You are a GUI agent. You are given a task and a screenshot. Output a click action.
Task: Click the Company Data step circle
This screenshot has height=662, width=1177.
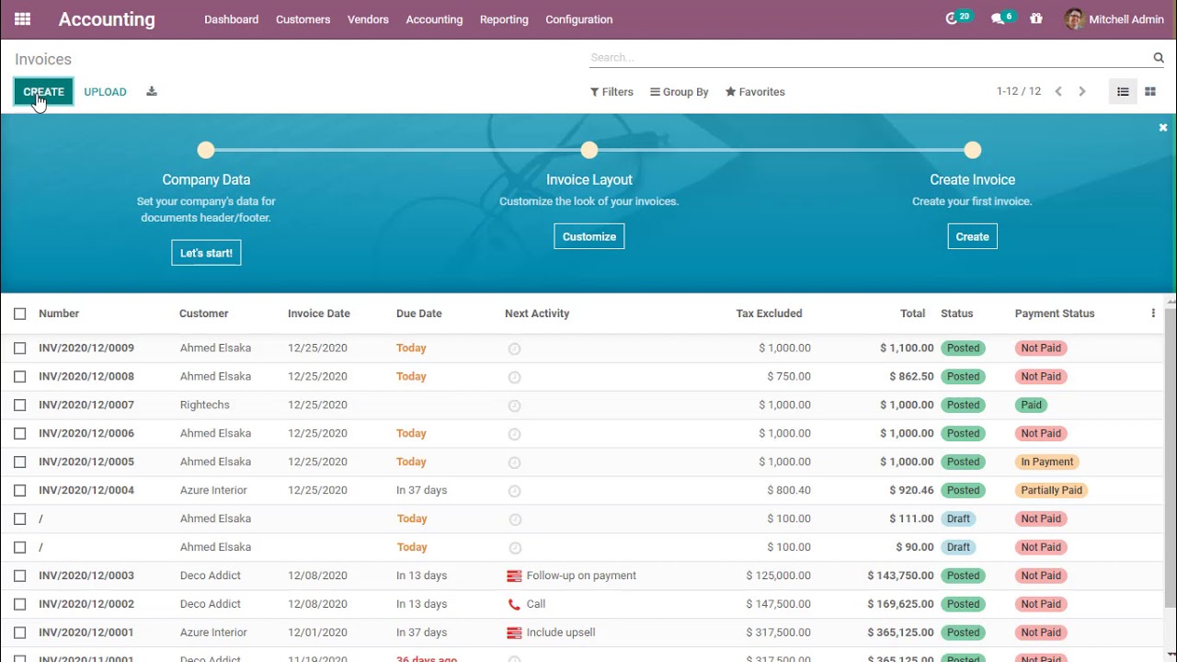click(206, 150)
